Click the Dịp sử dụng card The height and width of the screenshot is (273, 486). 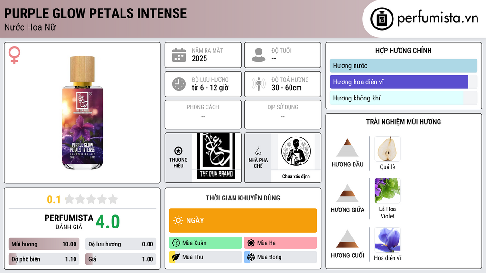[283, 115]
